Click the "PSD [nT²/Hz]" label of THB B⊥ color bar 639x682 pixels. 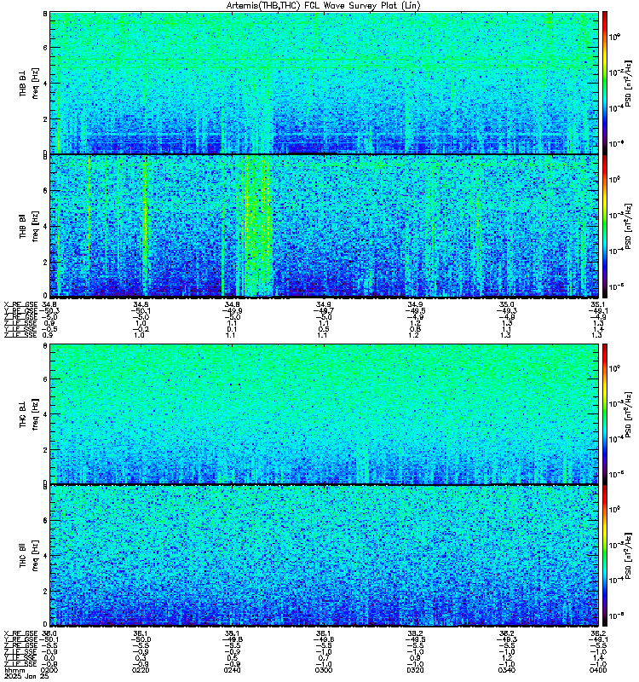628,83
